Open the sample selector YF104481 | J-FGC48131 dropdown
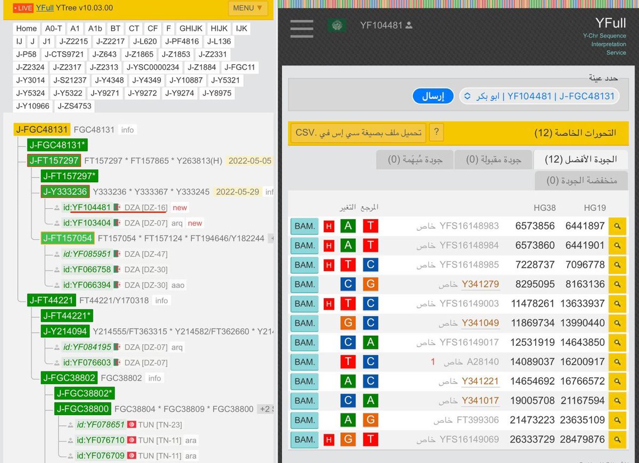 point(539,96)
